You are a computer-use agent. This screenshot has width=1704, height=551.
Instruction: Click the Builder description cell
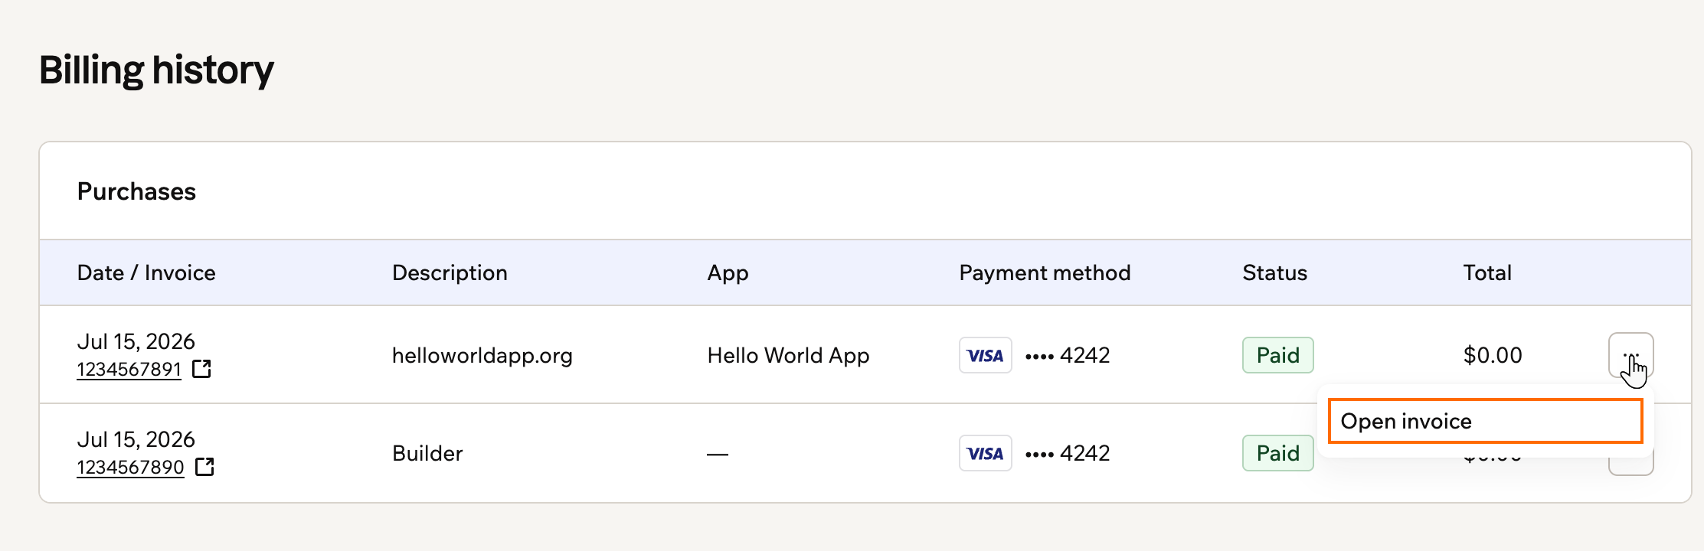pos(427,453)
